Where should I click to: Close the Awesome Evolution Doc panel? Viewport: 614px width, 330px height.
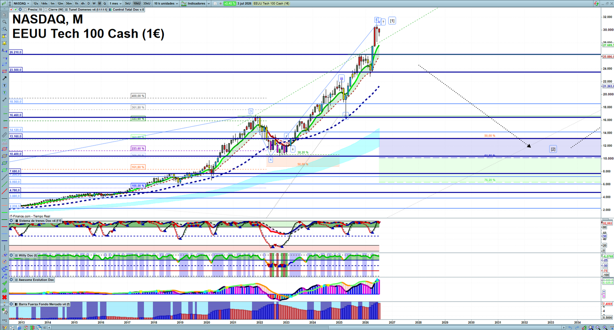point(11,280)
